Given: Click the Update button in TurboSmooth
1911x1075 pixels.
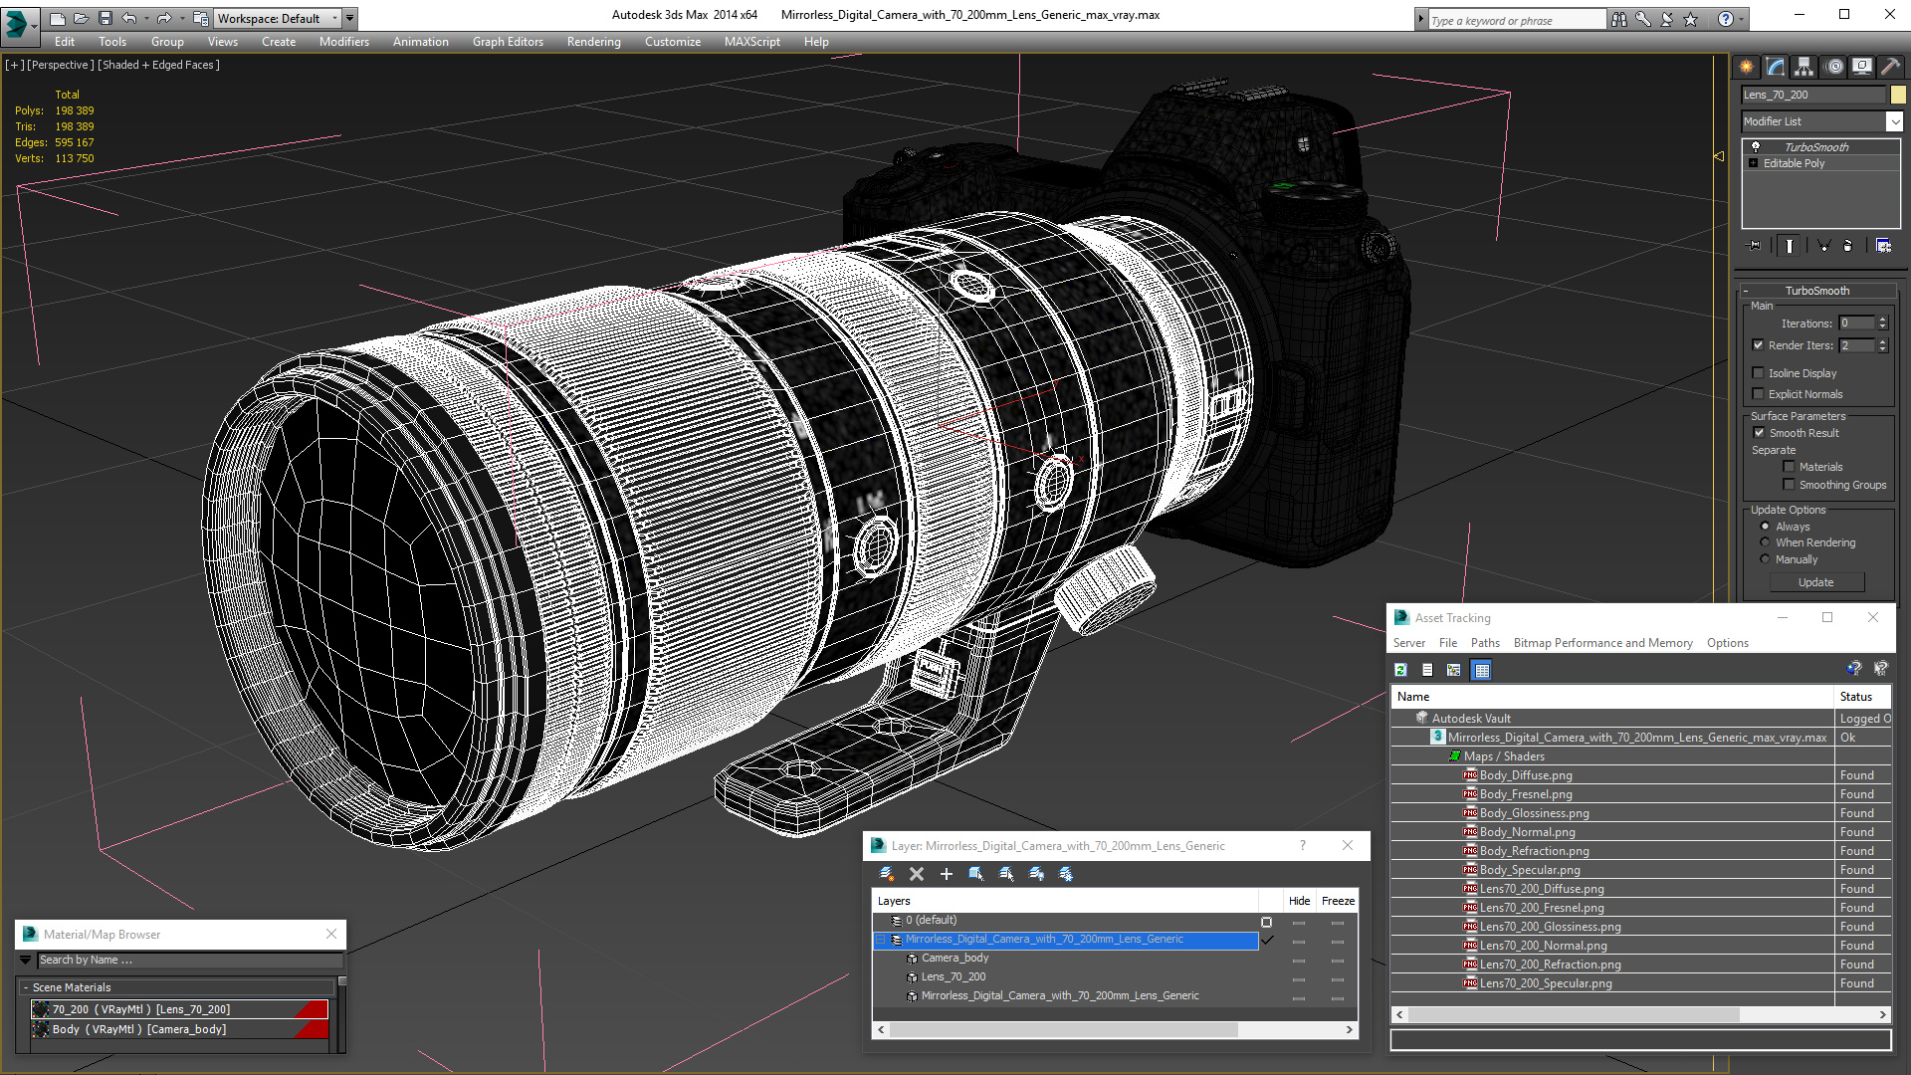Looking at the screenshot, I should coord(1816,581).
